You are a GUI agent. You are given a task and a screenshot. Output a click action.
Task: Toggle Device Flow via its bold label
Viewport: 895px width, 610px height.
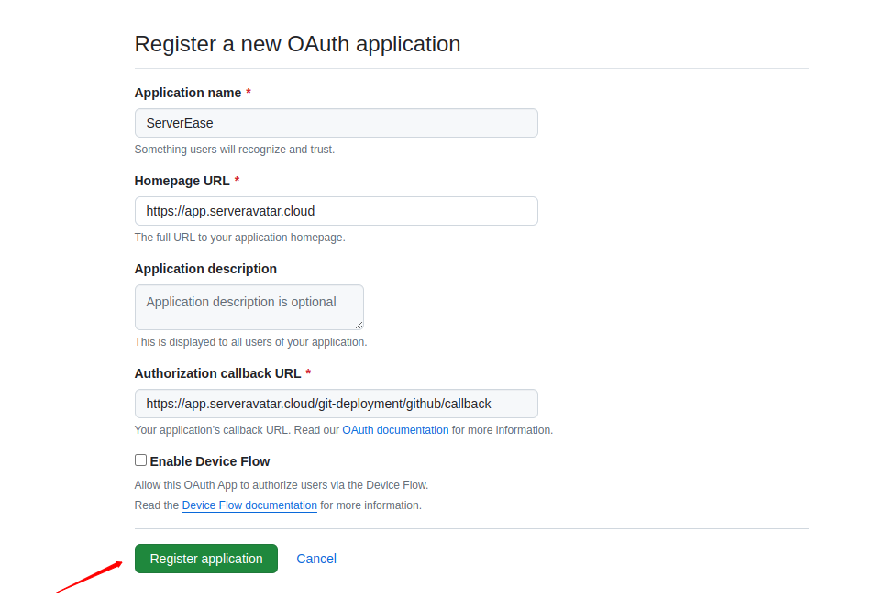coord(210,461)
